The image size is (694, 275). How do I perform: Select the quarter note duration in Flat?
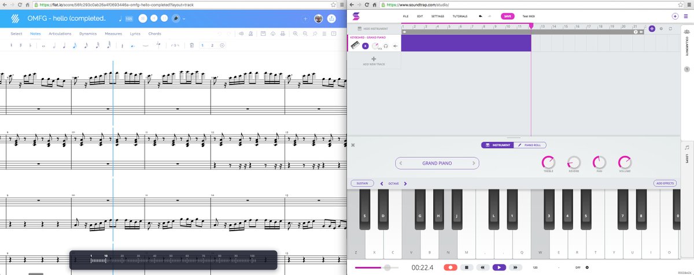tap(64, 45)
